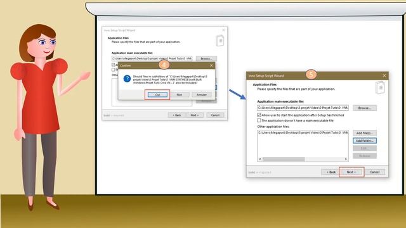Click the greyed Edit... button in right wizard
The width and height of the screenshot is (406, 228).
[365, 148]
